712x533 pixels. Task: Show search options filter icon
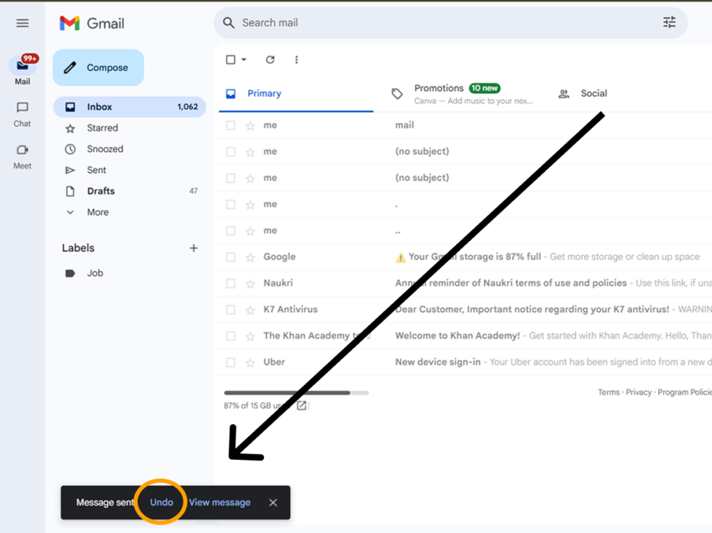click(x=670, y=22)
